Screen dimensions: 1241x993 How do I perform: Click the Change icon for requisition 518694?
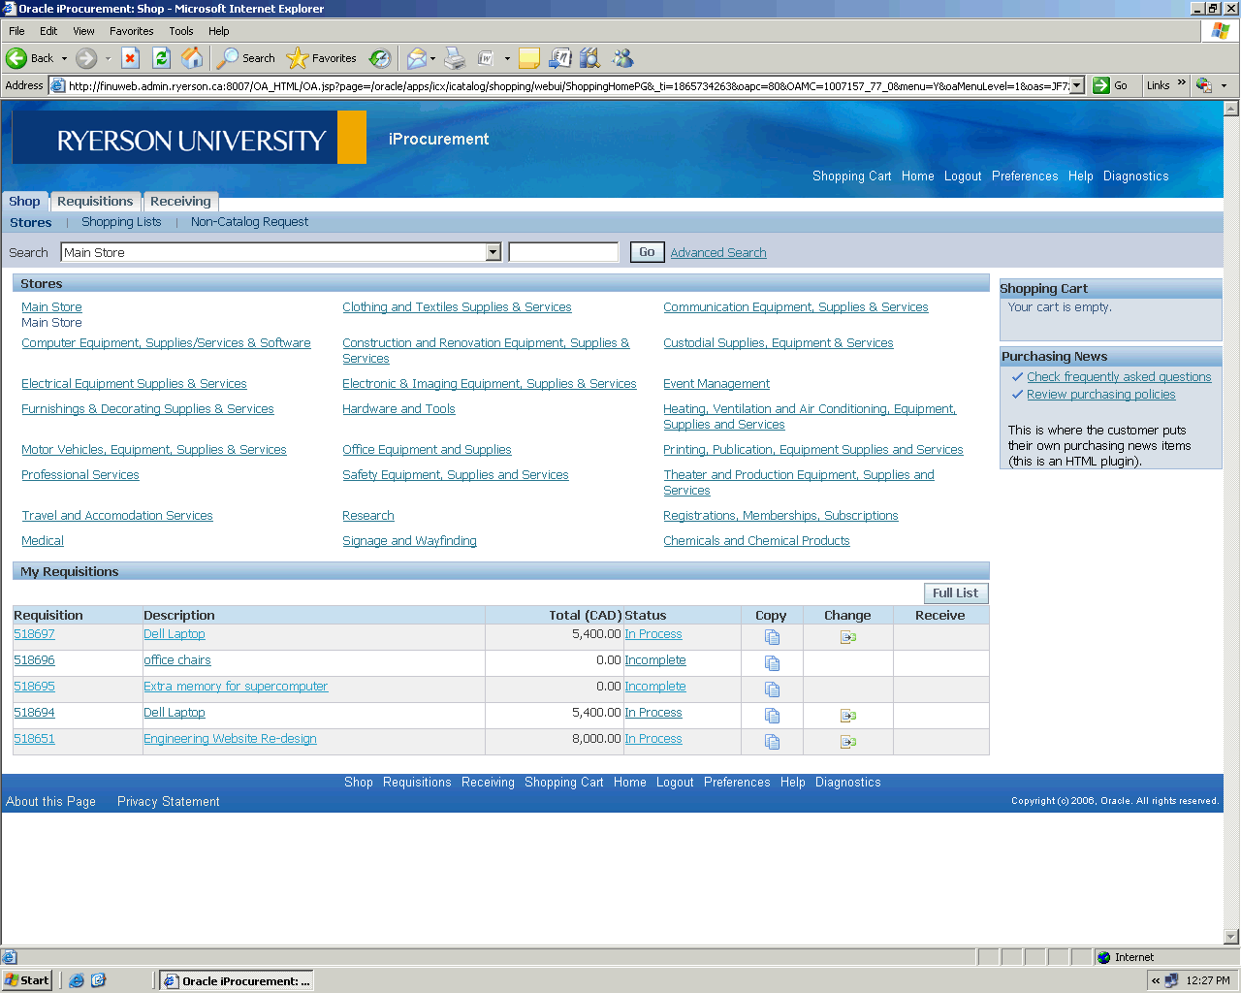(x=848, y=716)
